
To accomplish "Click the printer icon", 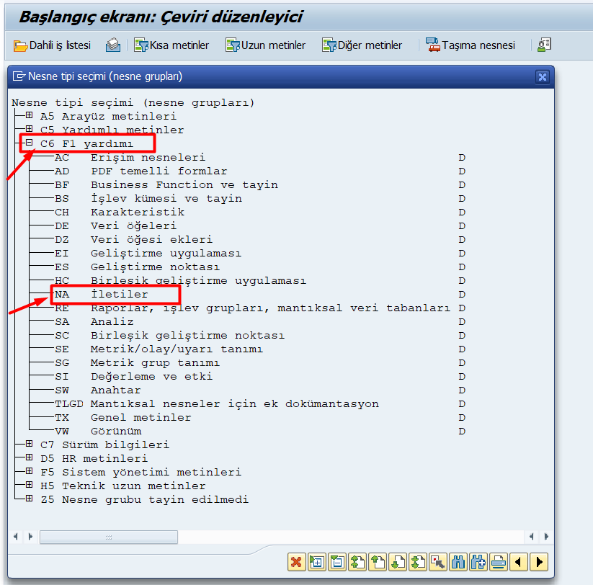I will coord(499,563).
